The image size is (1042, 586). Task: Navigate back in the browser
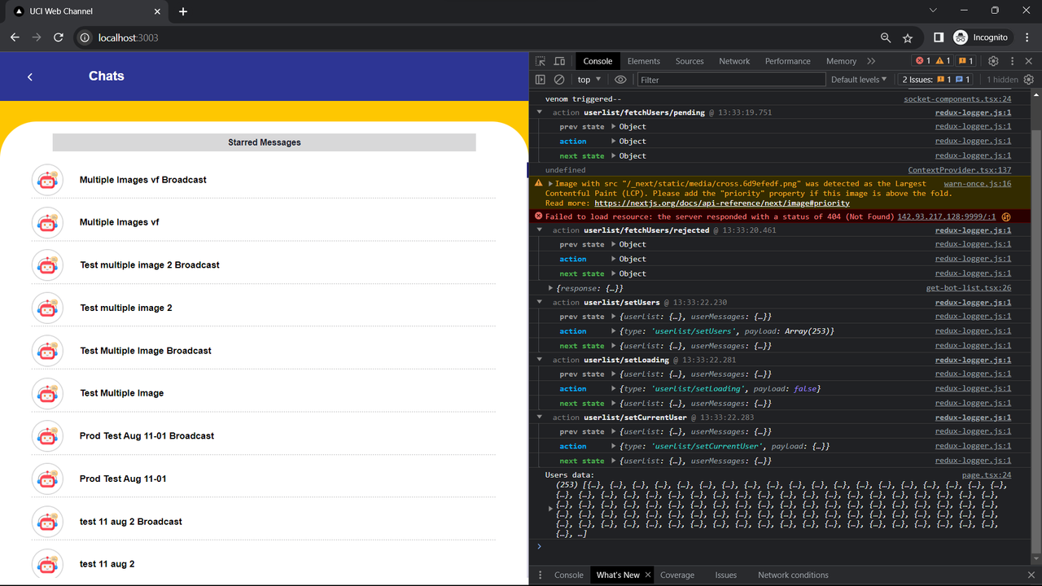coord(15,37)
